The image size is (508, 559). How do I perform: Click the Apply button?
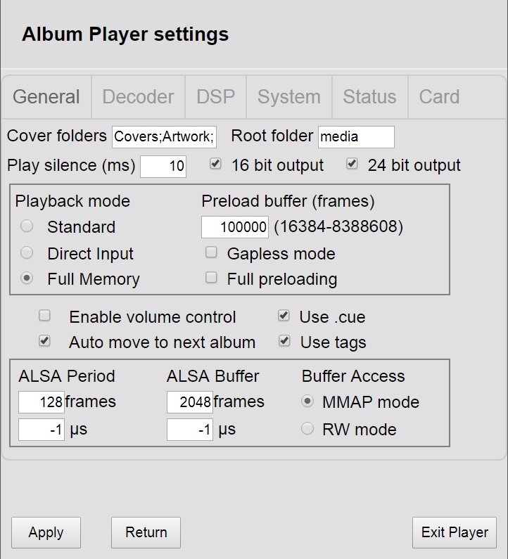click(x=46, y=532)
